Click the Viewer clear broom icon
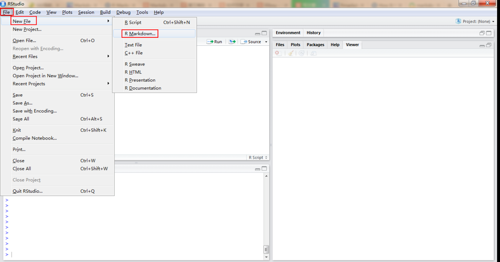500x262 pixels. click(x=291, y=53)
